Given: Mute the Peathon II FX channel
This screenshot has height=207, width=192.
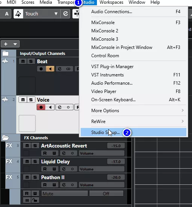Looking at the screenshot, I should [x=27, y=177].
